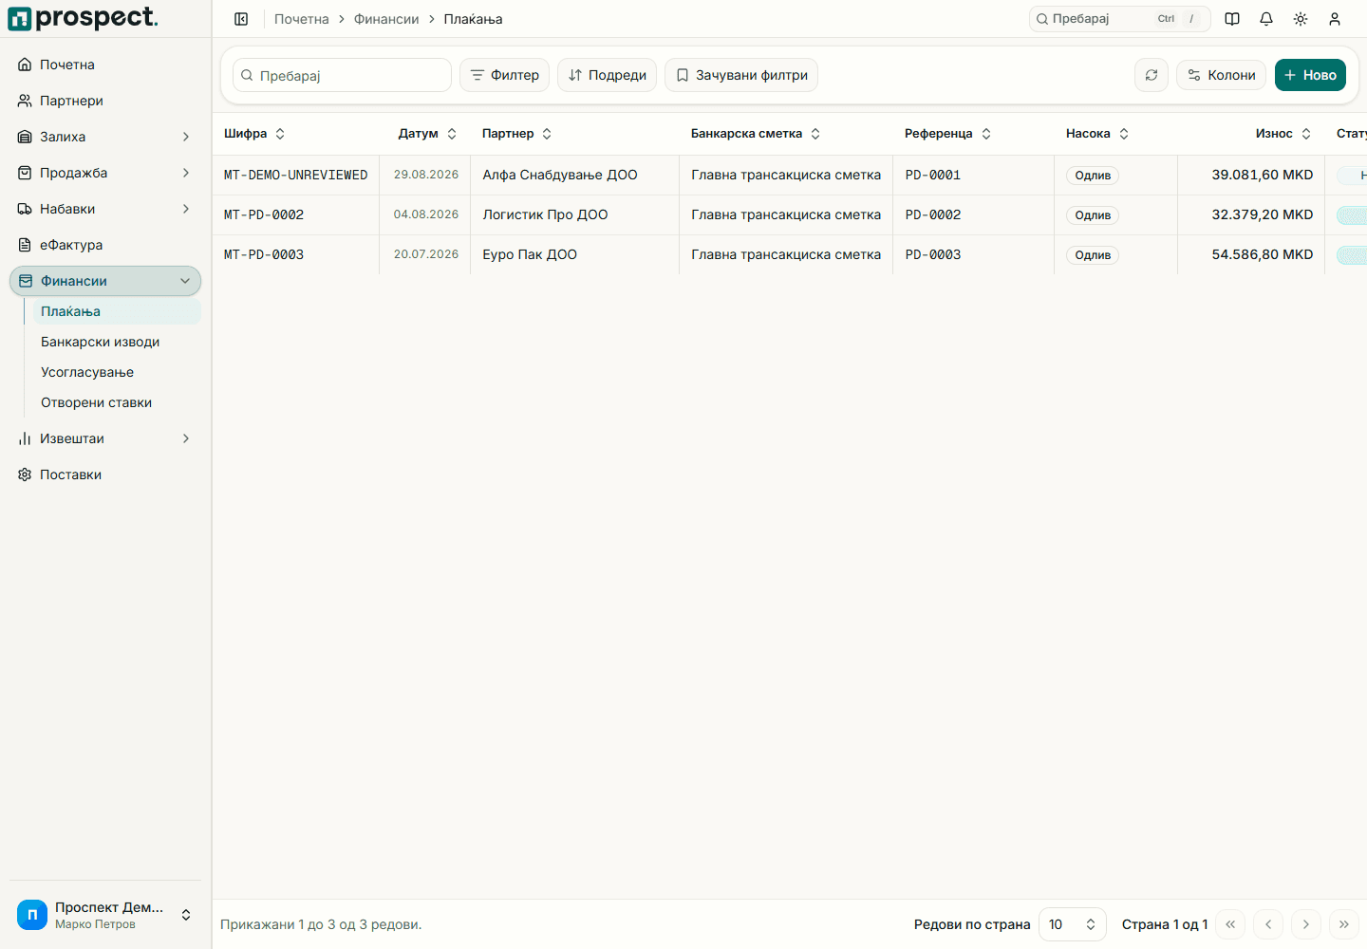1367x949 pixels.
Task: Expand the Залиха menu
Action: (x=105, y=137)
